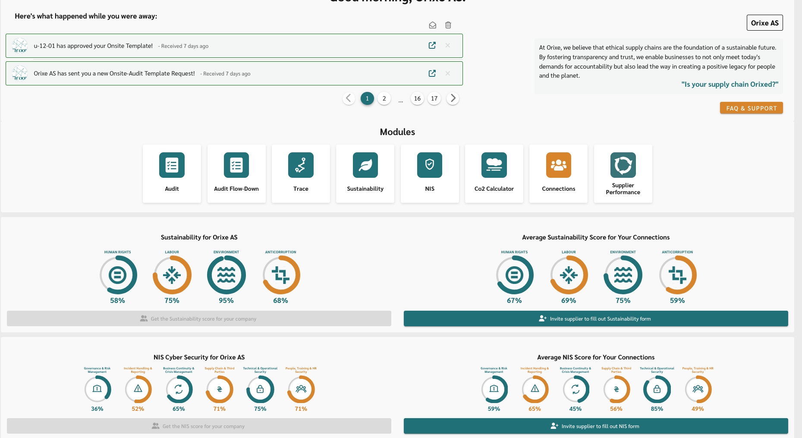Click connections Environment 75% gauge
The image size is (802, 438).
pos(623,275)
